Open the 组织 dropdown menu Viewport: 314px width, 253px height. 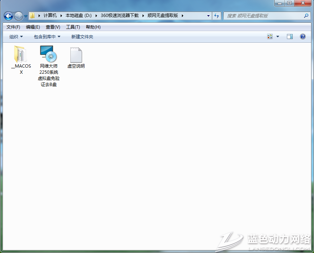16,37
